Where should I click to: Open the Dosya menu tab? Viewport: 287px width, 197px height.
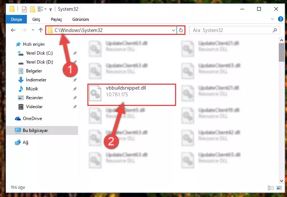16,19
